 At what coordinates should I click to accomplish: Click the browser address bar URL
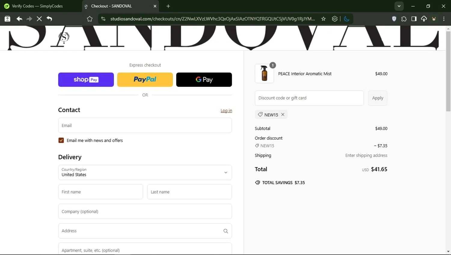(x=212, y=19)
